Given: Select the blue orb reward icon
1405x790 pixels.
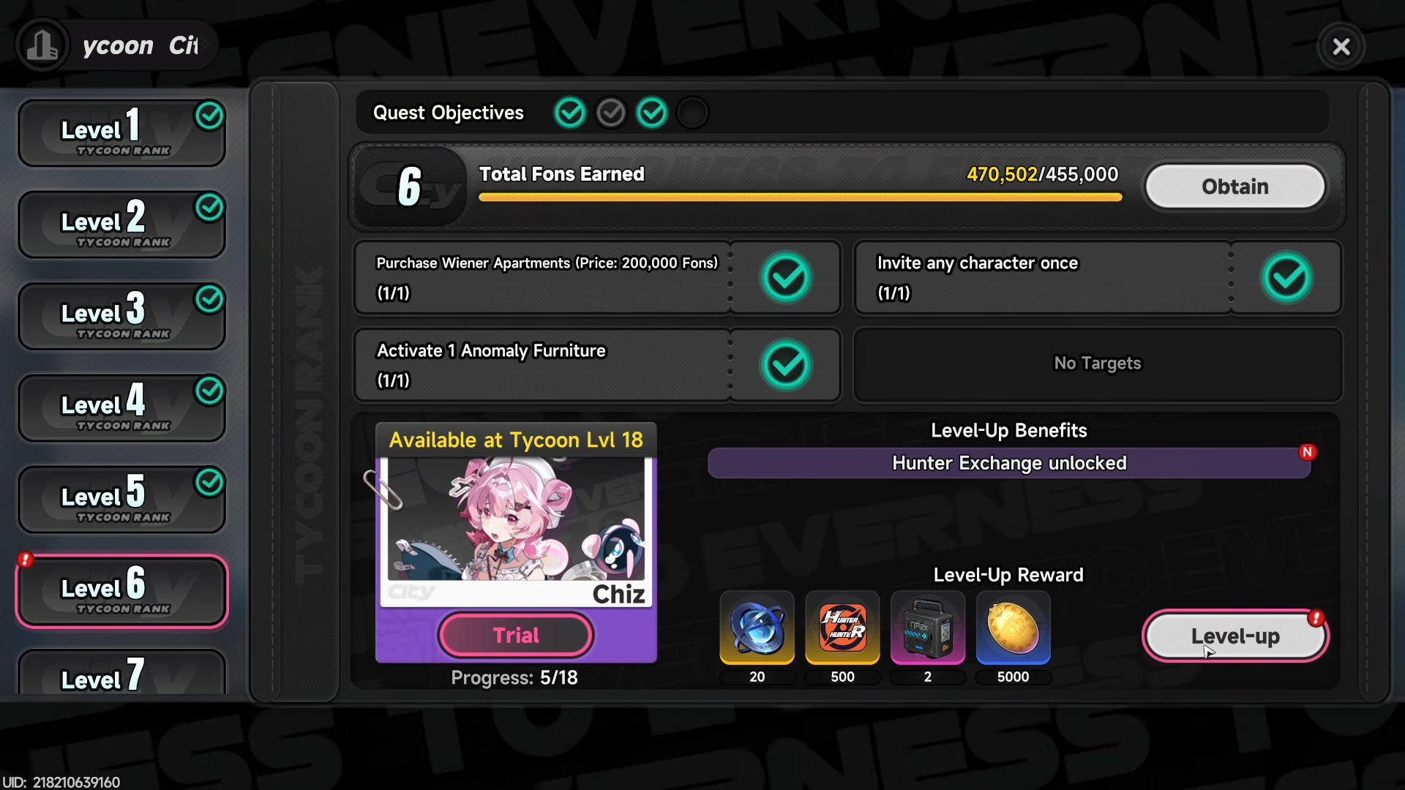Looking at the screenshot, I should [x=757, y=628].
